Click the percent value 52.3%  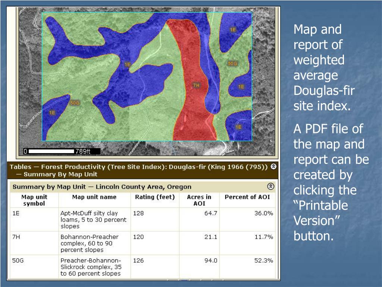click(264, 260)
